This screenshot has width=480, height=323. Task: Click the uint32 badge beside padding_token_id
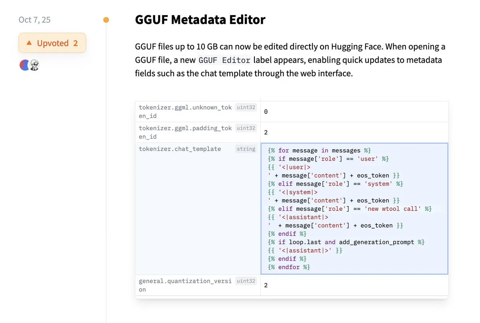click(x=246, y=128)
